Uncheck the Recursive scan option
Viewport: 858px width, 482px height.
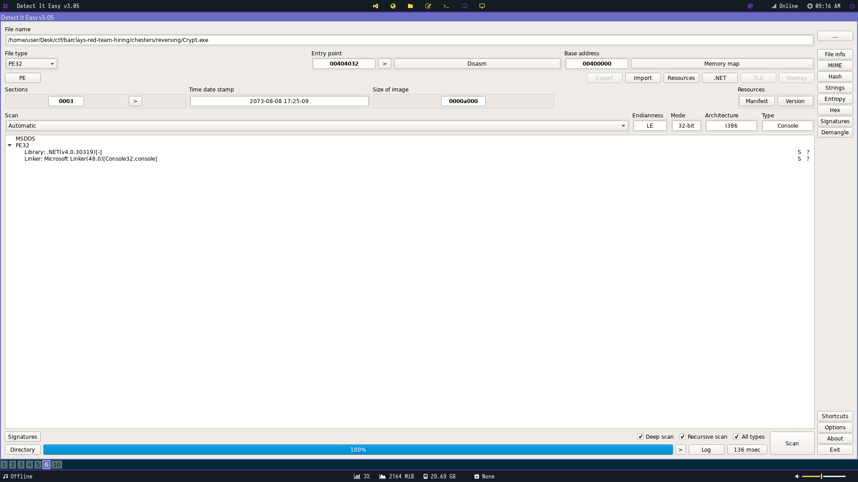pyautogui.click(x=682, y=437)
